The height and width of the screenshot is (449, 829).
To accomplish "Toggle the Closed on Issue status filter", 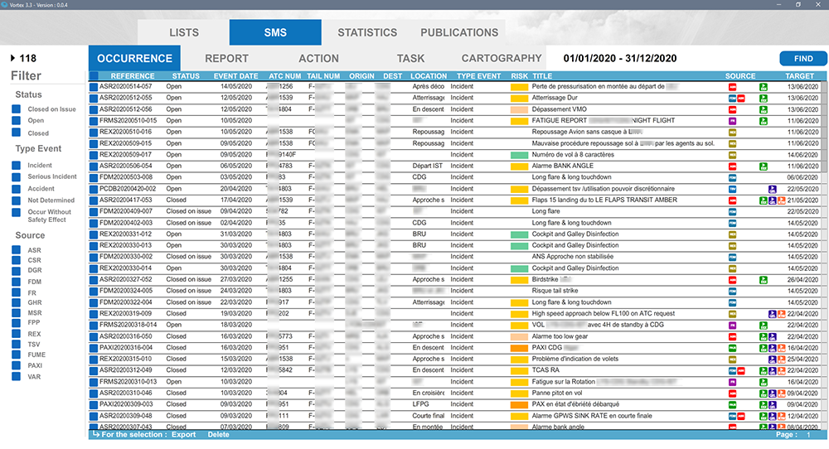I will (17, 109).
